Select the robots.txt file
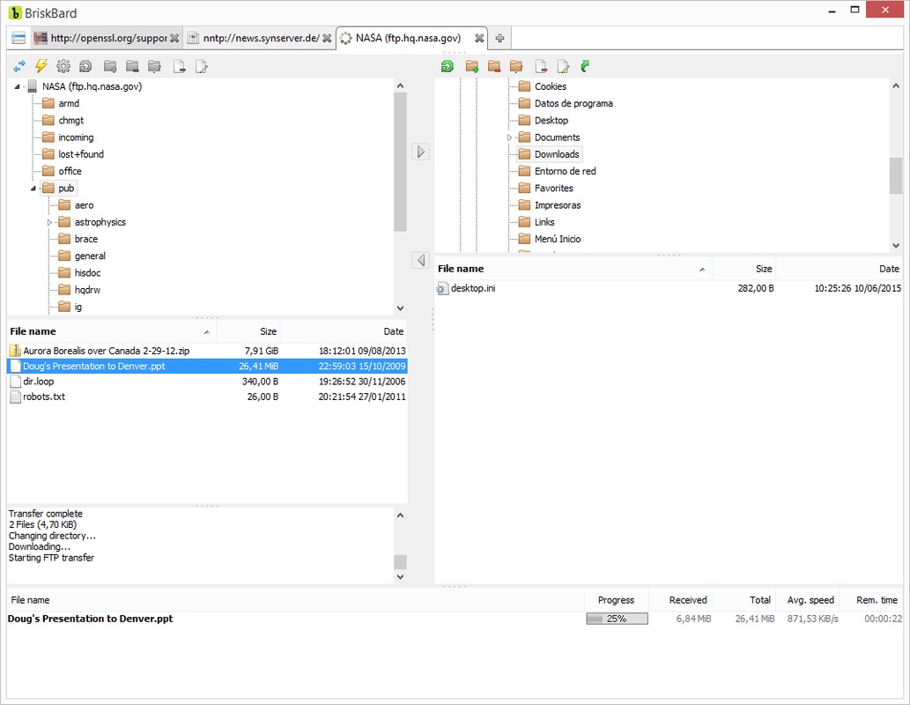910x705 pixels. click(207, 397)
